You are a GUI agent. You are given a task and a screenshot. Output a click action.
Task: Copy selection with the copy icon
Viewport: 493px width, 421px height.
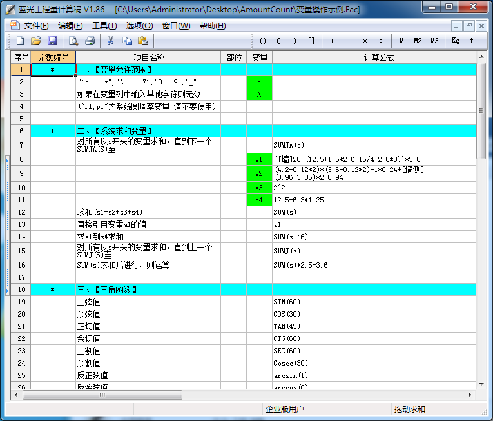tap(127, 41)
